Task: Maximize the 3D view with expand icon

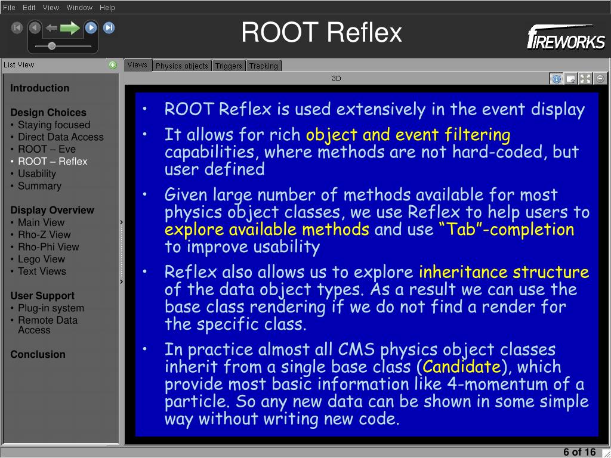Action: tap(585, 79)
